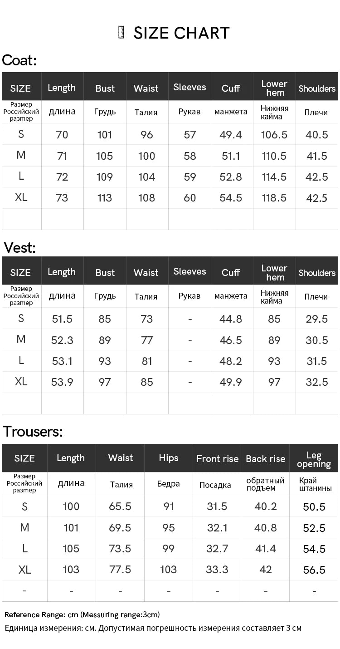Select the Trousers section heading

[x=33, y=432]
